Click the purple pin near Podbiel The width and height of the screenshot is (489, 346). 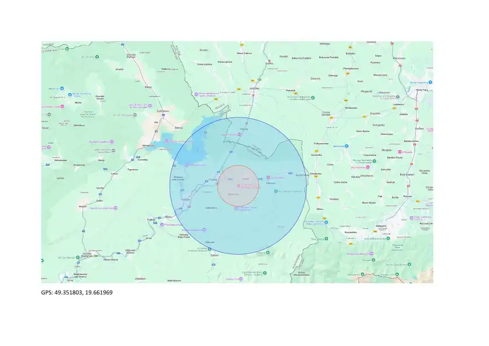click(161, 224)
